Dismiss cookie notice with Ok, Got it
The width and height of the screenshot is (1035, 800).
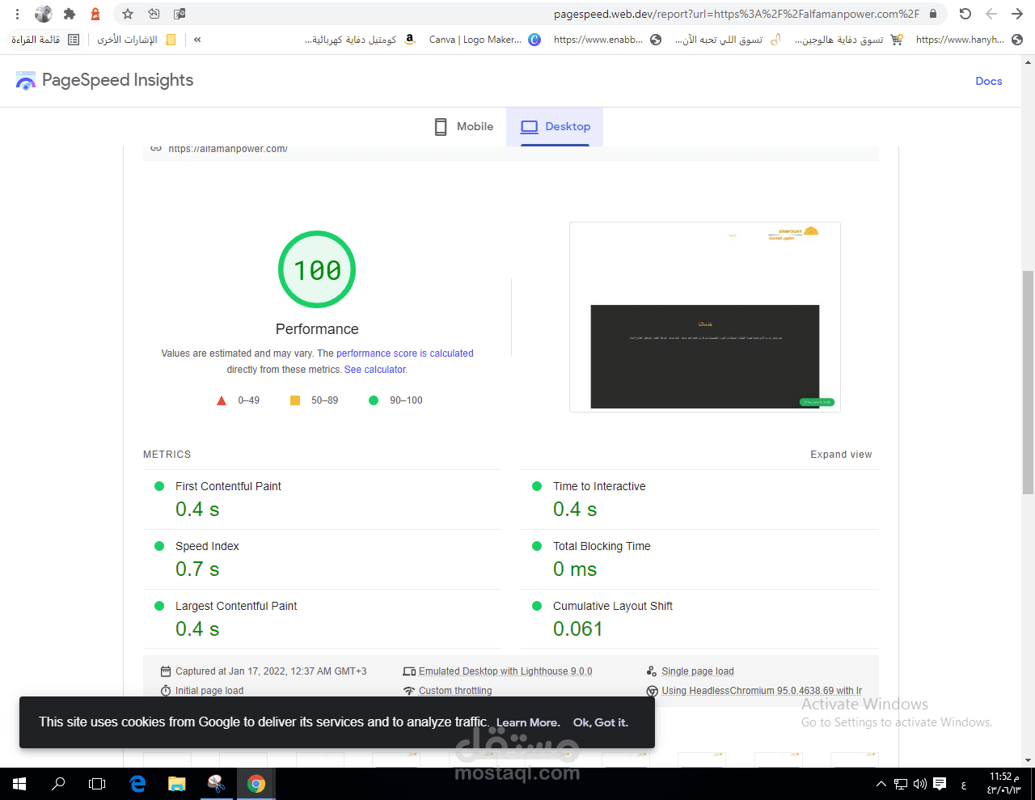point(600,722)
